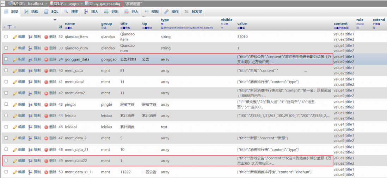Check the box for leixiao row
Screen dimensions: 387x178
(6, 116)
